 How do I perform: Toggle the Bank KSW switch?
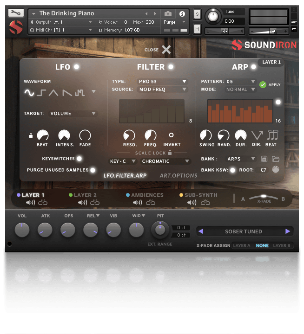coord(232,170)
